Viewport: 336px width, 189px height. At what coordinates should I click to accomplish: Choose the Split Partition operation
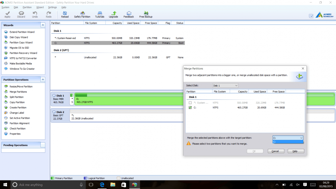pos(14,97)
